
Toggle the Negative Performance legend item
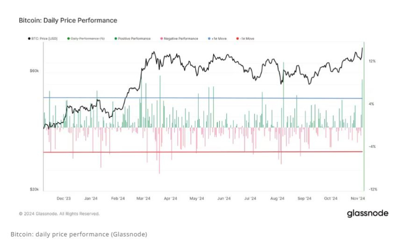tap(179, 38)
